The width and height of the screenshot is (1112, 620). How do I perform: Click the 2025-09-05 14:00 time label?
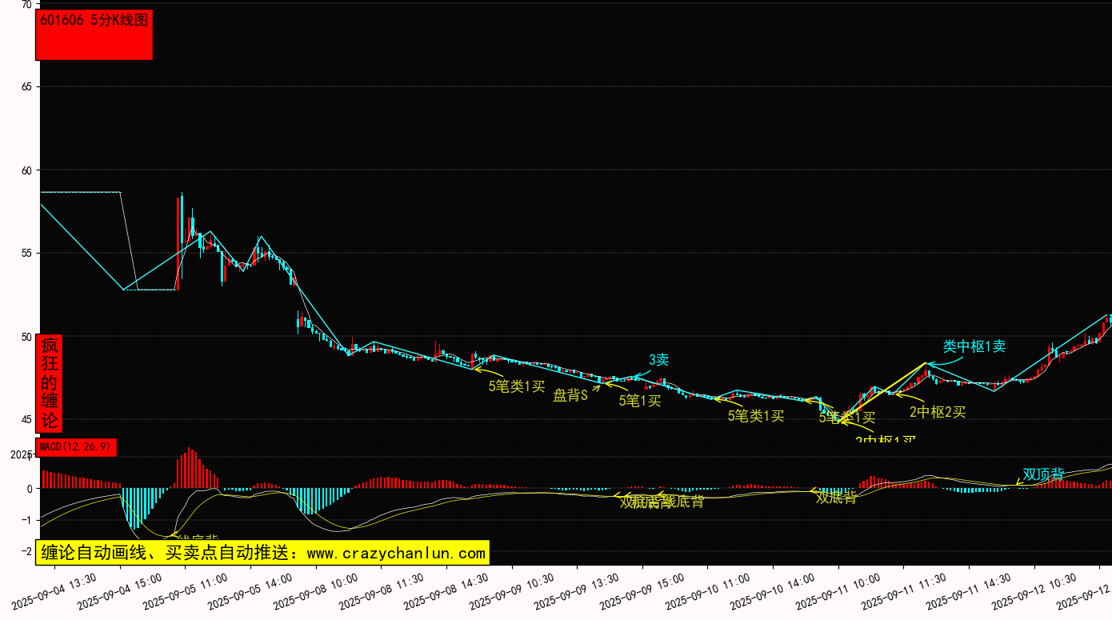[x=250, y=590]
